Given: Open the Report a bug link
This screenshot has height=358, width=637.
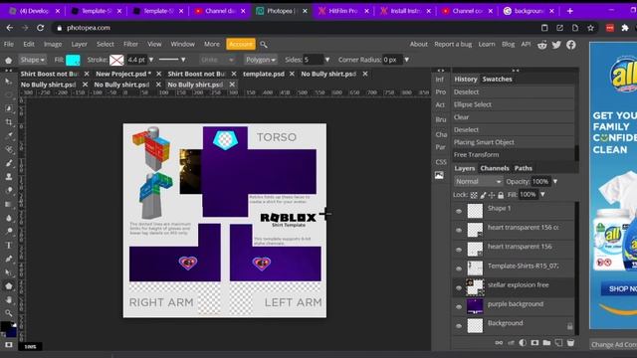Looking at the screenshot, I should (x=453, y=44).
